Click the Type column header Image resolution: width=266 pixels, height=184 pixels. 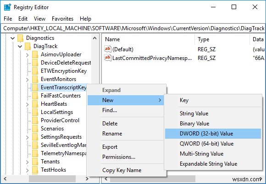(x=222, y=39)
